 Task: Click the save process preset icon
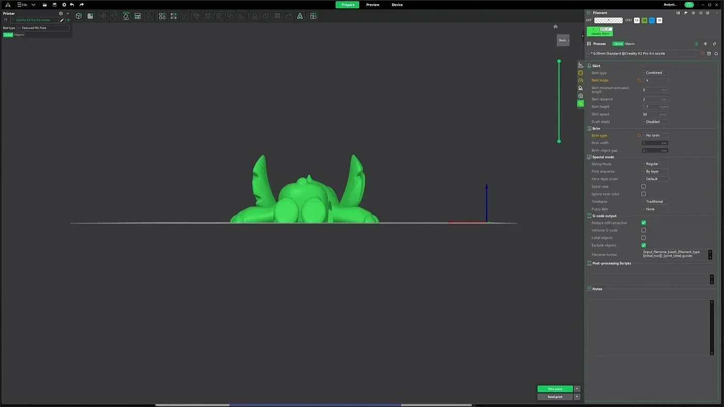pyautogui.click(x=709, y=53)
